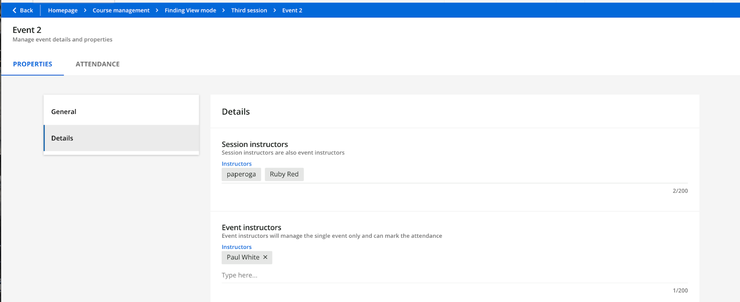Viewport: 740px width, 302px height.
Task: Navigate to Finding View mode breadcrumb
Action: pos(190,10)
